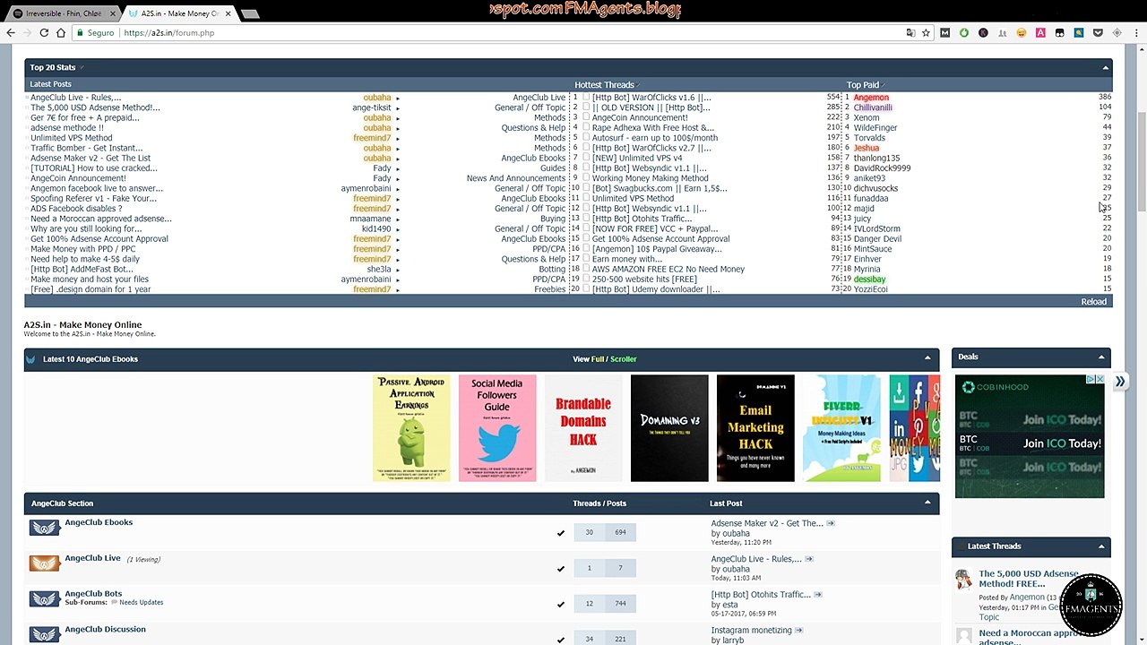
Task: Open the AngeClub Ebooks forum link
Action: [99, 522]
